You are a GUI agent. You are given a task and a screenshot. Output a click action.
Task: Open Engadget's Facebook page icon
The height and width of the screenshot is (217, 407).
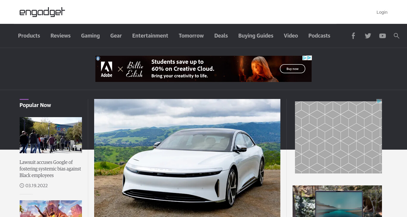[353, 36]
